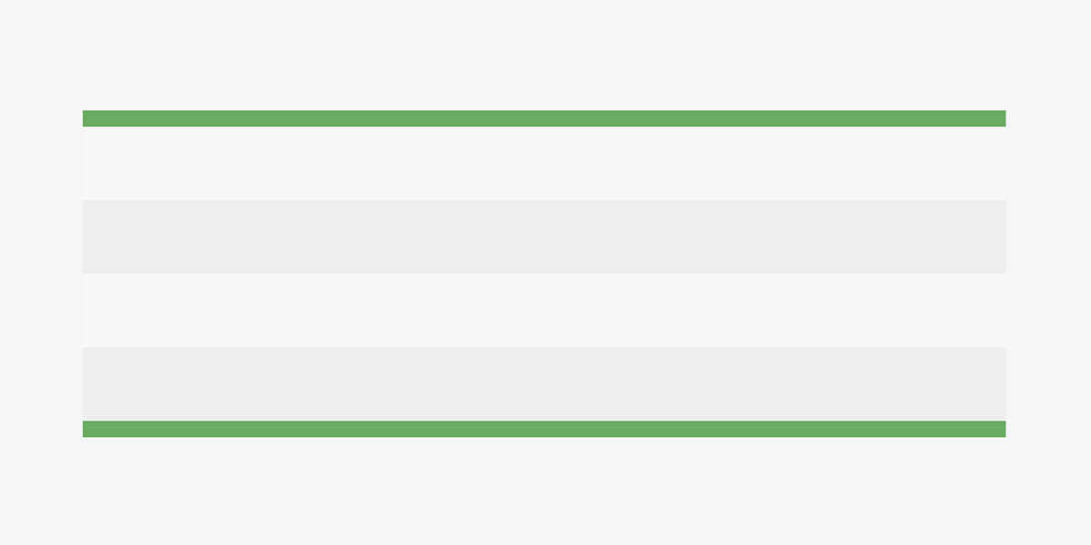This screenshot has height=545, width=1091.
Task: Click the green header bar atop the table
Action: 544,118
